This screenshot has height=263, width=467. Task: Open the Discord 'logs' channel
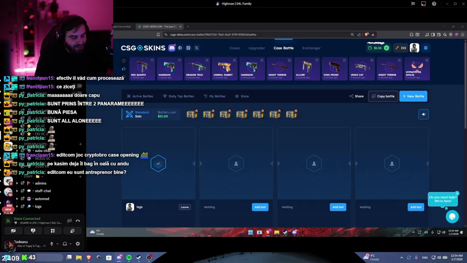click(38, 206)
